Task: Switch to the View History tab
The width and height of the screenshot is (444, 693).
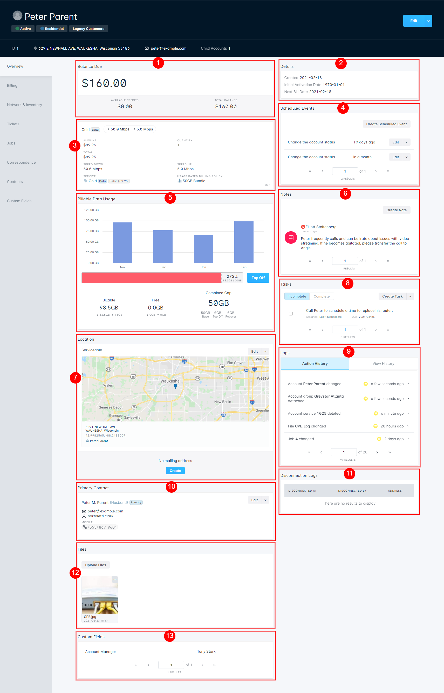Action: [383, 363]
